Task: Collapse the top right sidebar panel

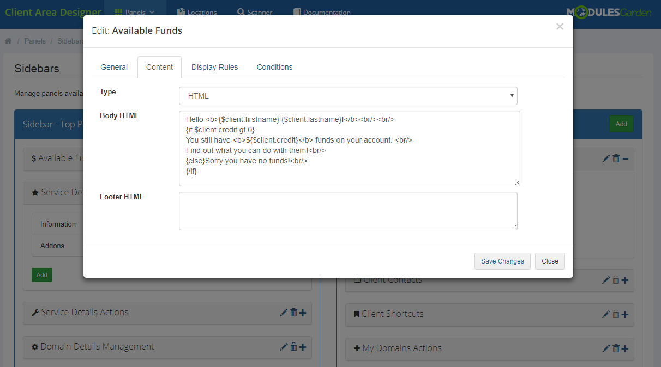Action: pyautogui.click(x=625, y=158)
